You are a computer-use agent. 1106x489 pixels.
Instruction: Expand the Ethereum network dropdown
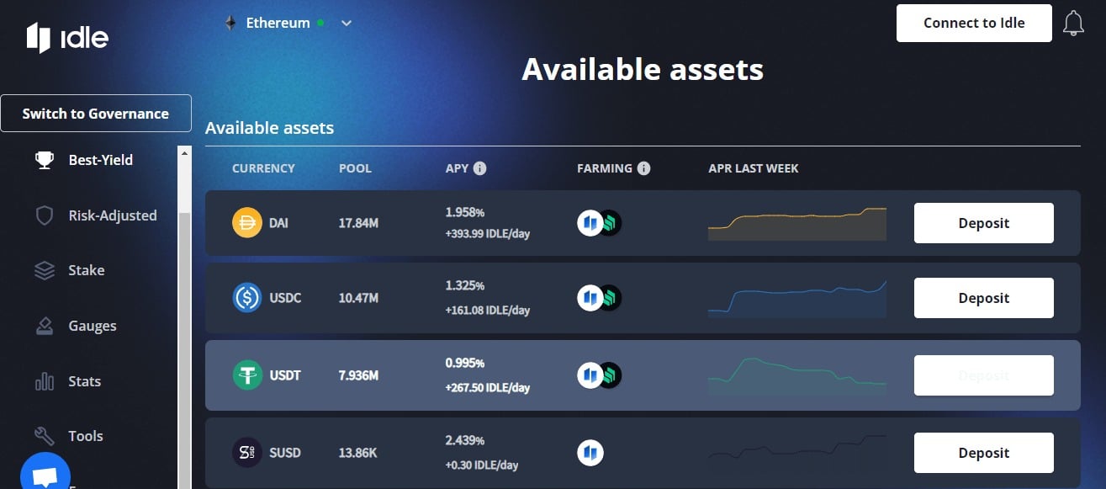click(x=288, y=24)
